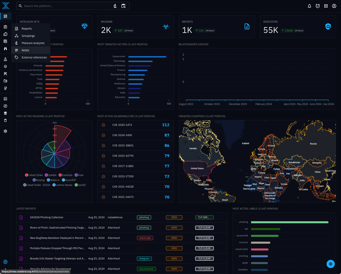The height and width of the screenshot is (274, 341).
Task: Toggle Vidar legend in malware chart
Action: [x=79, y=175]
